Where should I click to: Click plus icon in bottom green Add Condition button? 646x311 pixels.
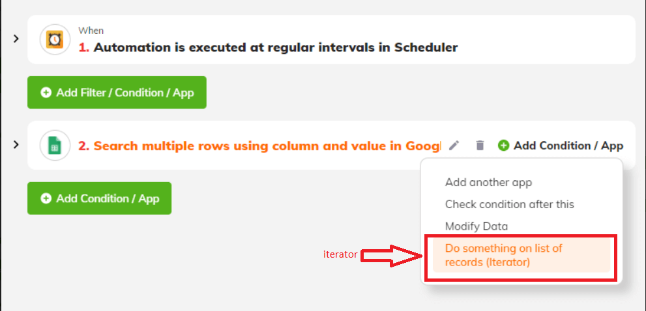tap(46, 198)
